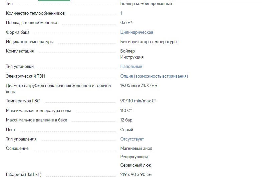
Task: Click the Серый color value
Action: (x=126, y=130)
